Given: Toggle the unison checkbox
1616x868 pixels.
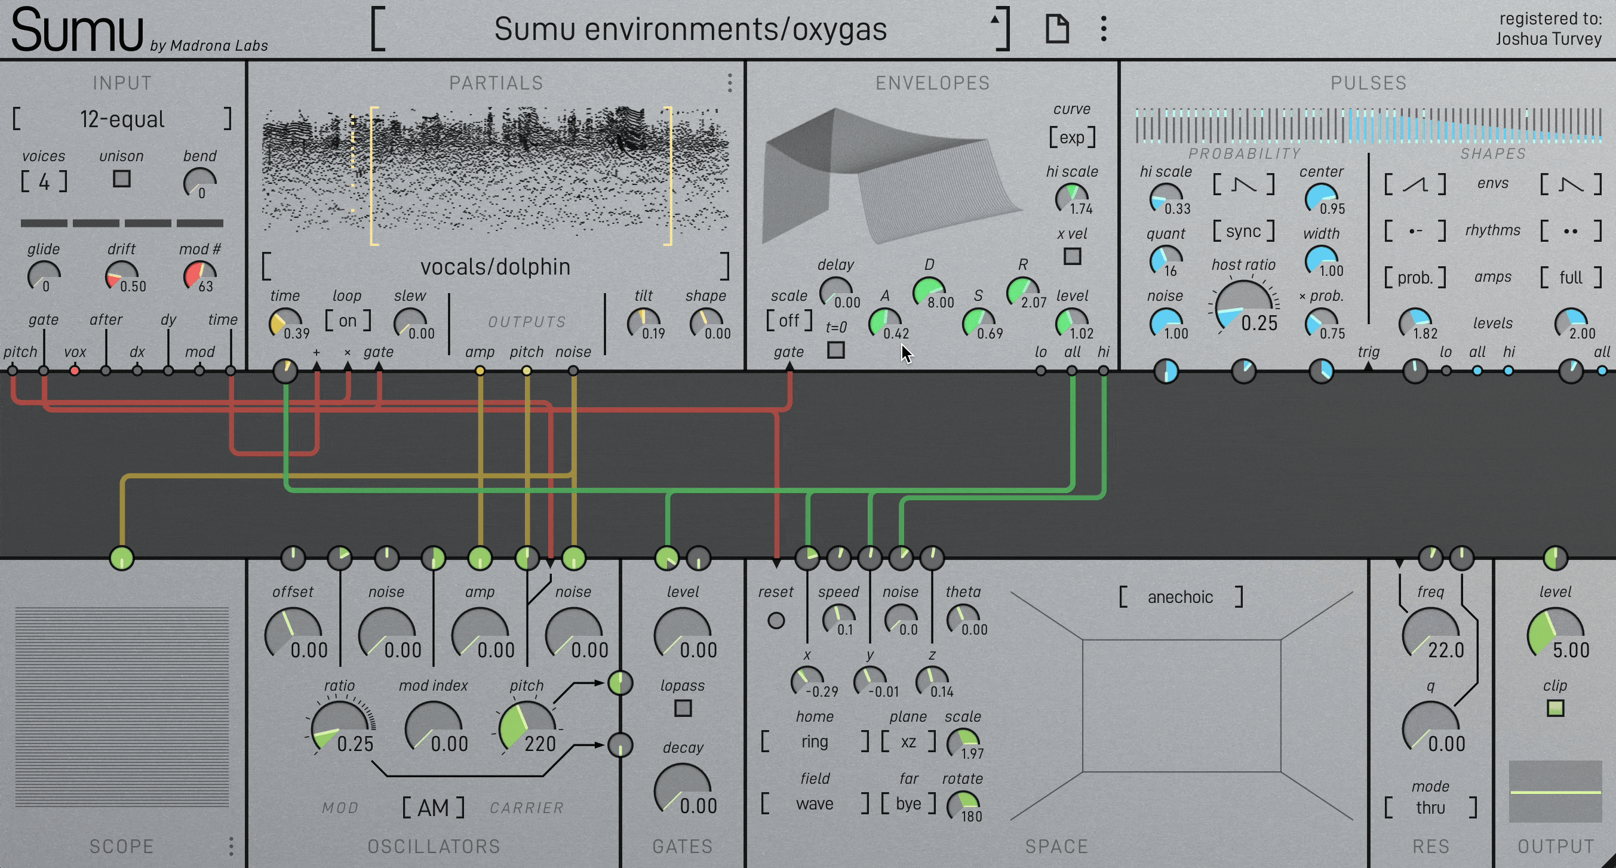Looking at the screenshot, I should [x=122, y=179].
